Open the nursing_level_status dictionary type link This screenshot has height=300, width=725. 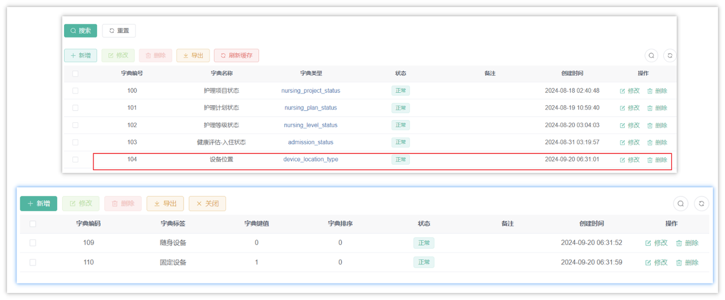click(310, 125)
